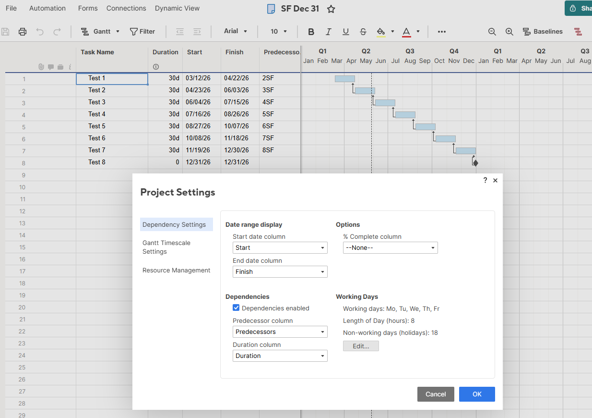Open the Forms menu
Image resolution: width=592 pixels, height=418 pixels.
point(88,8)
